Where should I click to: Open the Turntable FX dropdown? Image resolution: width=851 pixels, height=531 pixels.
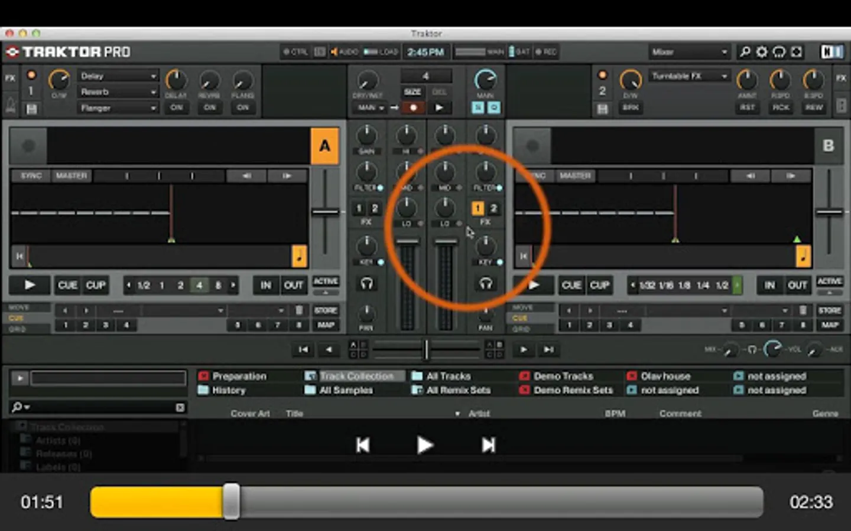pos(689,76)
